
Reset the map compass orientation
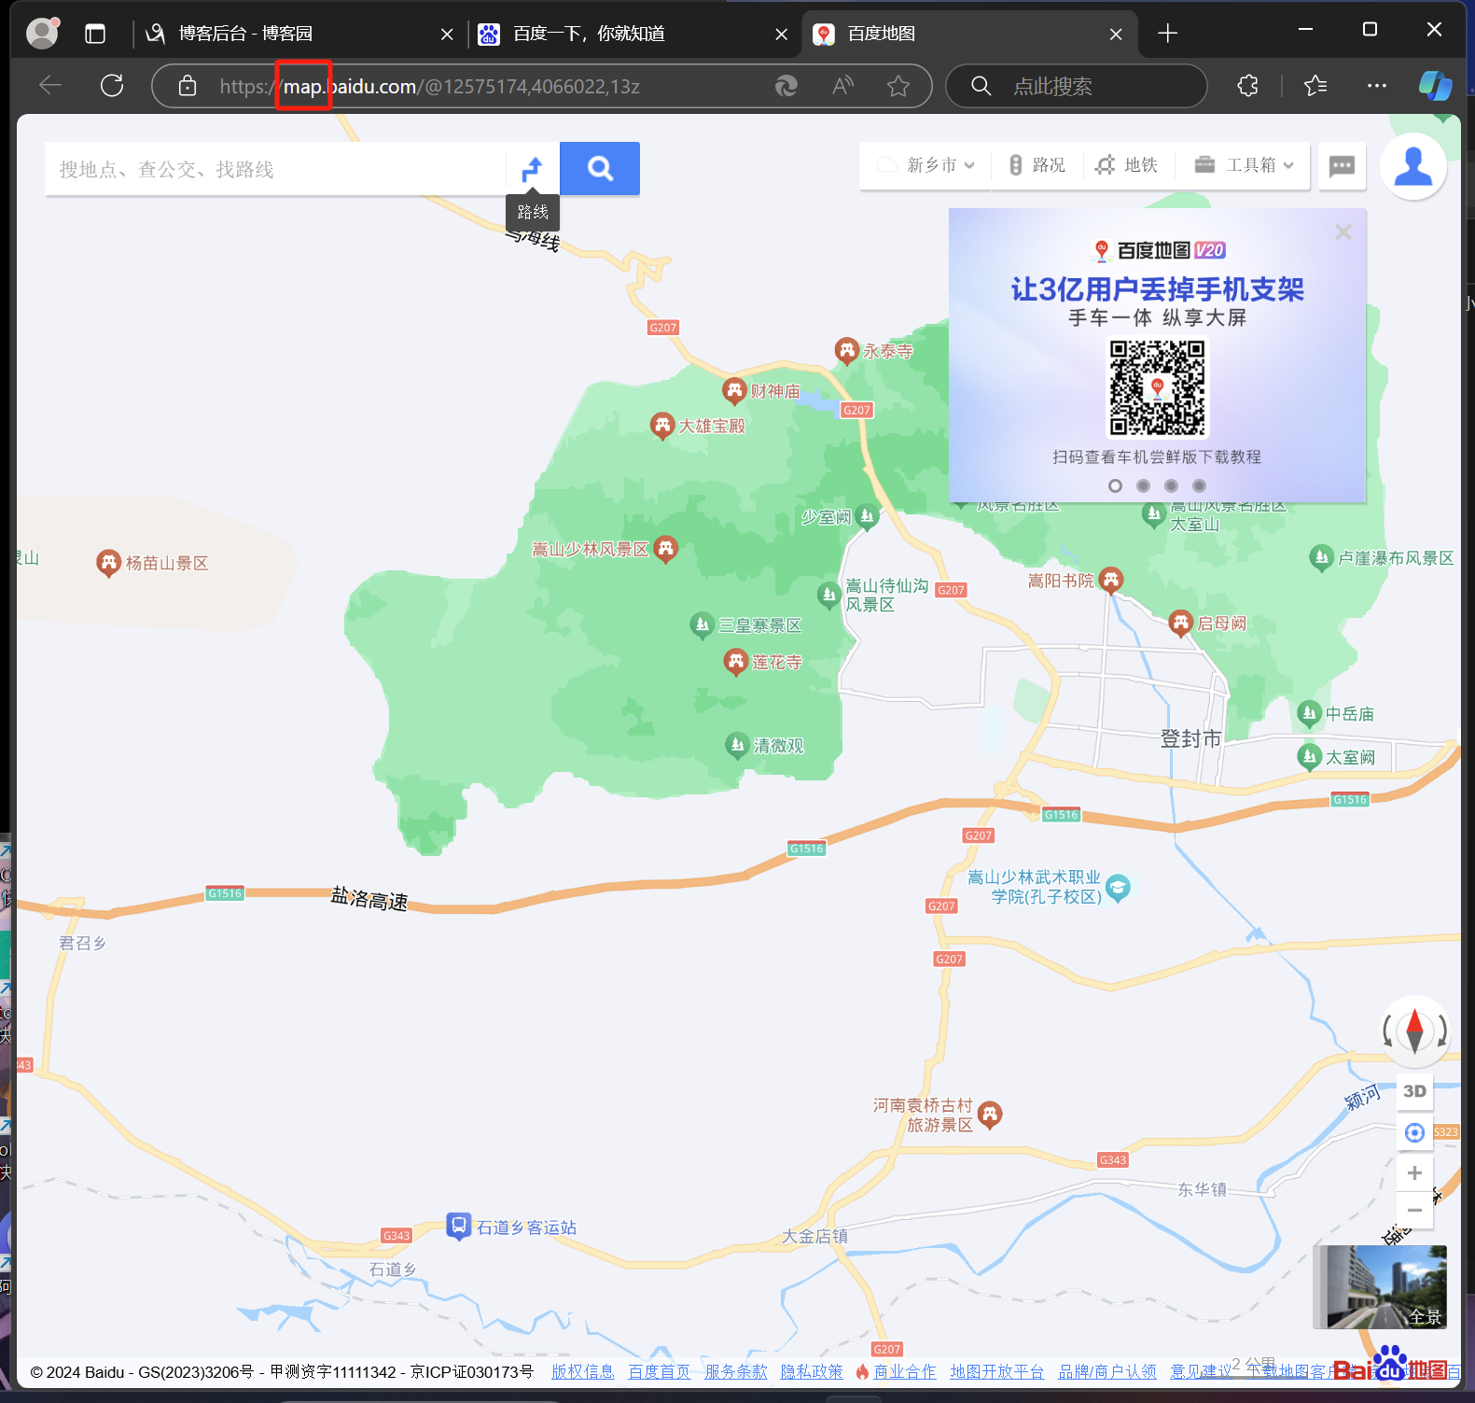(x=1414, y=1031)
